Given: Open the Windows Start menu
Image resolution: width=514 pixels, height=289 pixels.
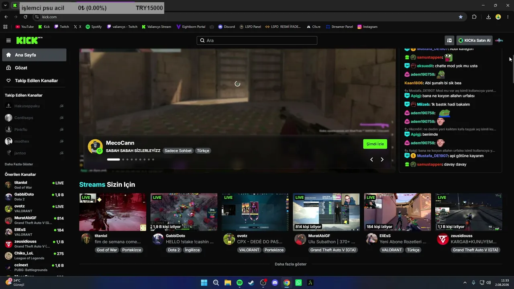Looking at the screenshot, I should tap(204, 283).
